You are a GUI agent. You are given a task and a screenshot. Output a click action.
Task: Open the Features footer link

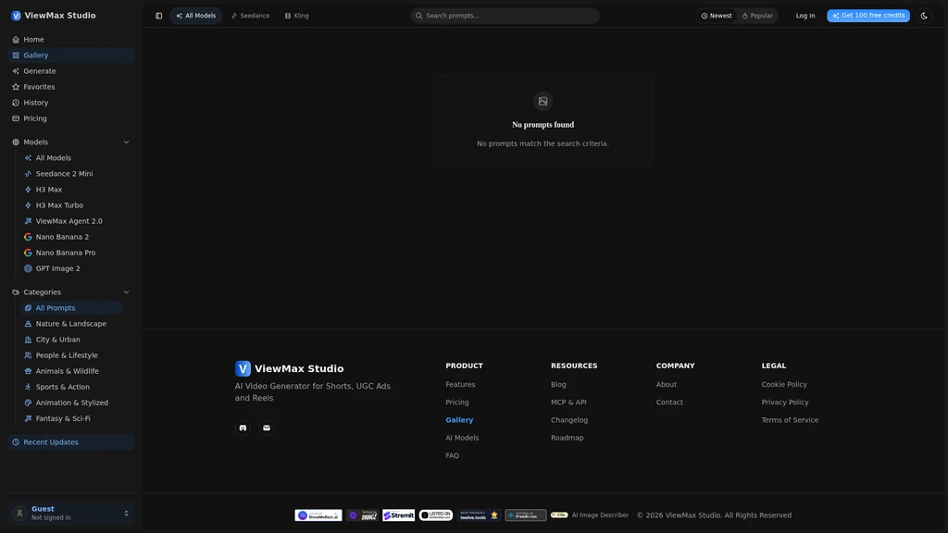pyautogui.click(x=460, y=384)
